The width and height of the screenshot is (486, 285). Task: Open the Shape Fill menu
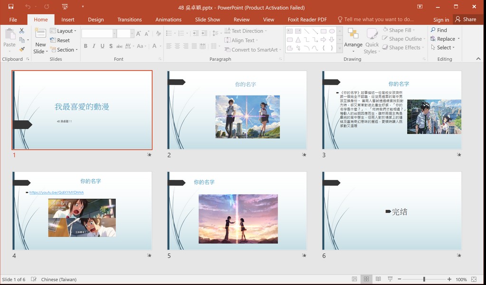[399, 30]
